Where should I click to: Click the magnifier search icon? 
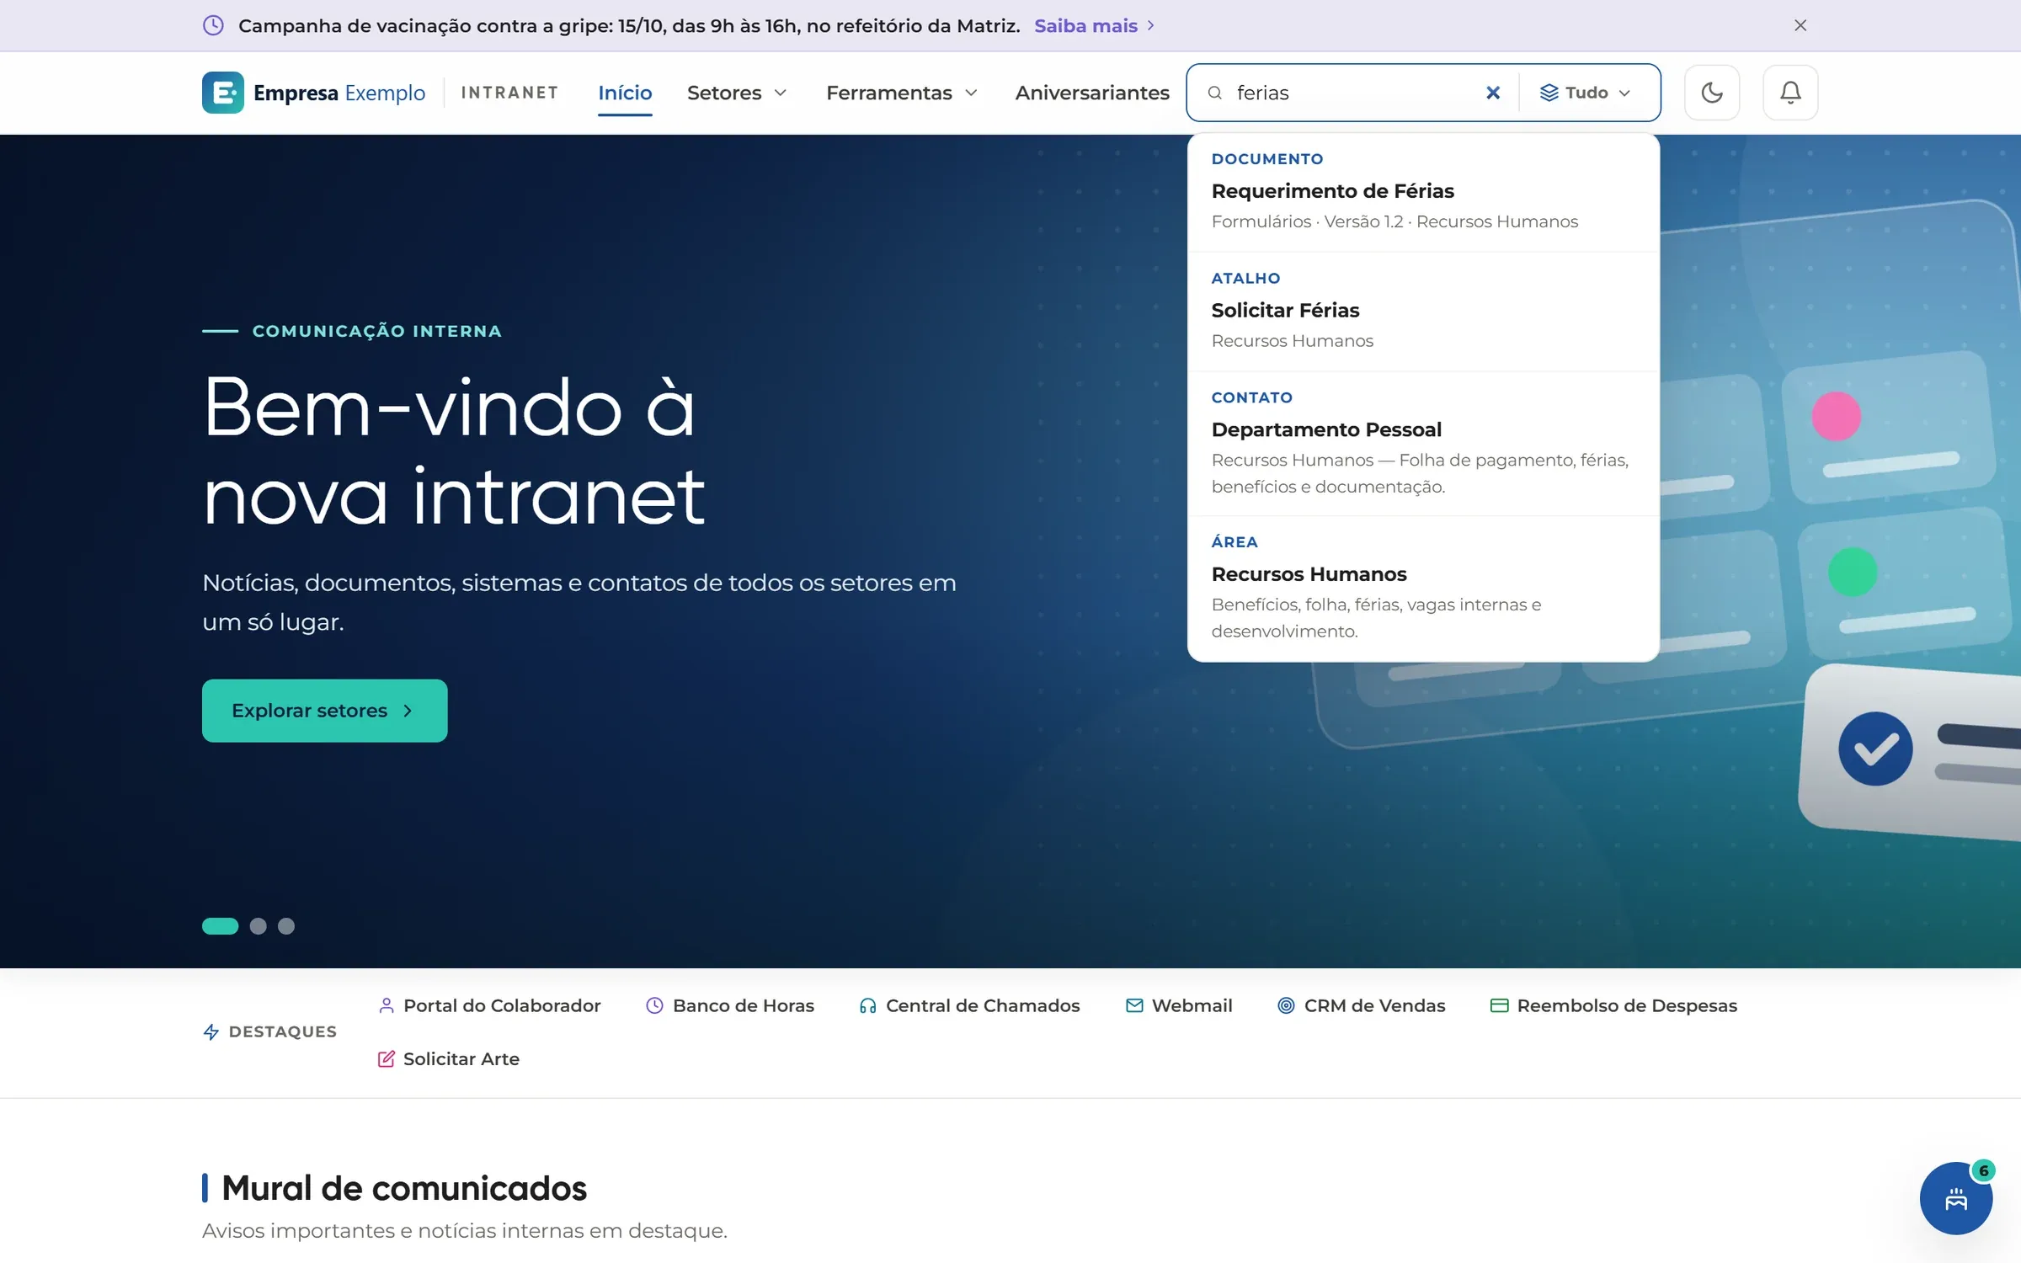click(x=1215, y=93)
